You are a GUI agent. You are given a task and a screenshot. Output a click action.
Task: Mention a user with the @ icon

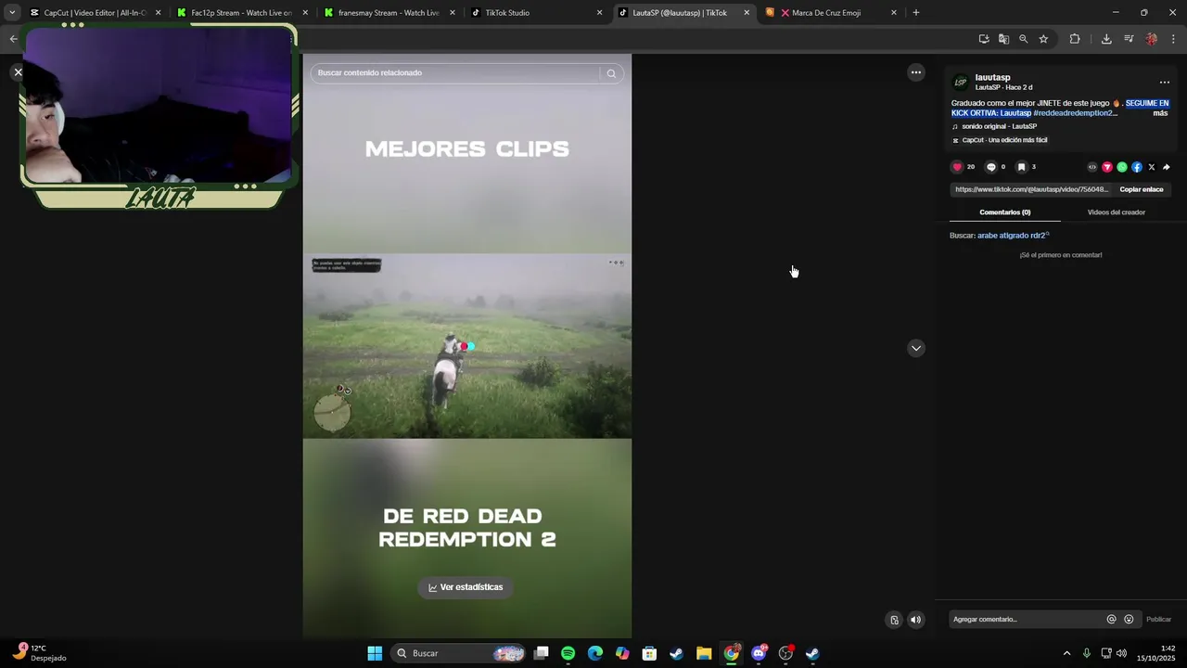pyautogui.click(x=1111, y=620)
